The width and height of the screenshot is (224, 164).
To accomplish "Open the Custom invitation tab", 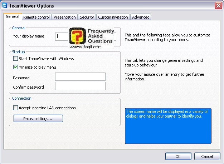I will click(x=113, y=17).
